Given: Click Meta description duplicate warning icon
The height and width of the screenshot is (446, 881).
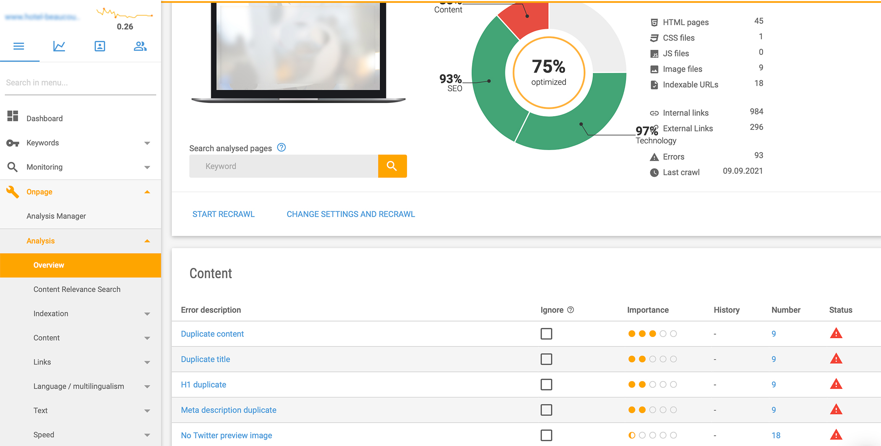Looking at the screenshot, I should 836,410.
